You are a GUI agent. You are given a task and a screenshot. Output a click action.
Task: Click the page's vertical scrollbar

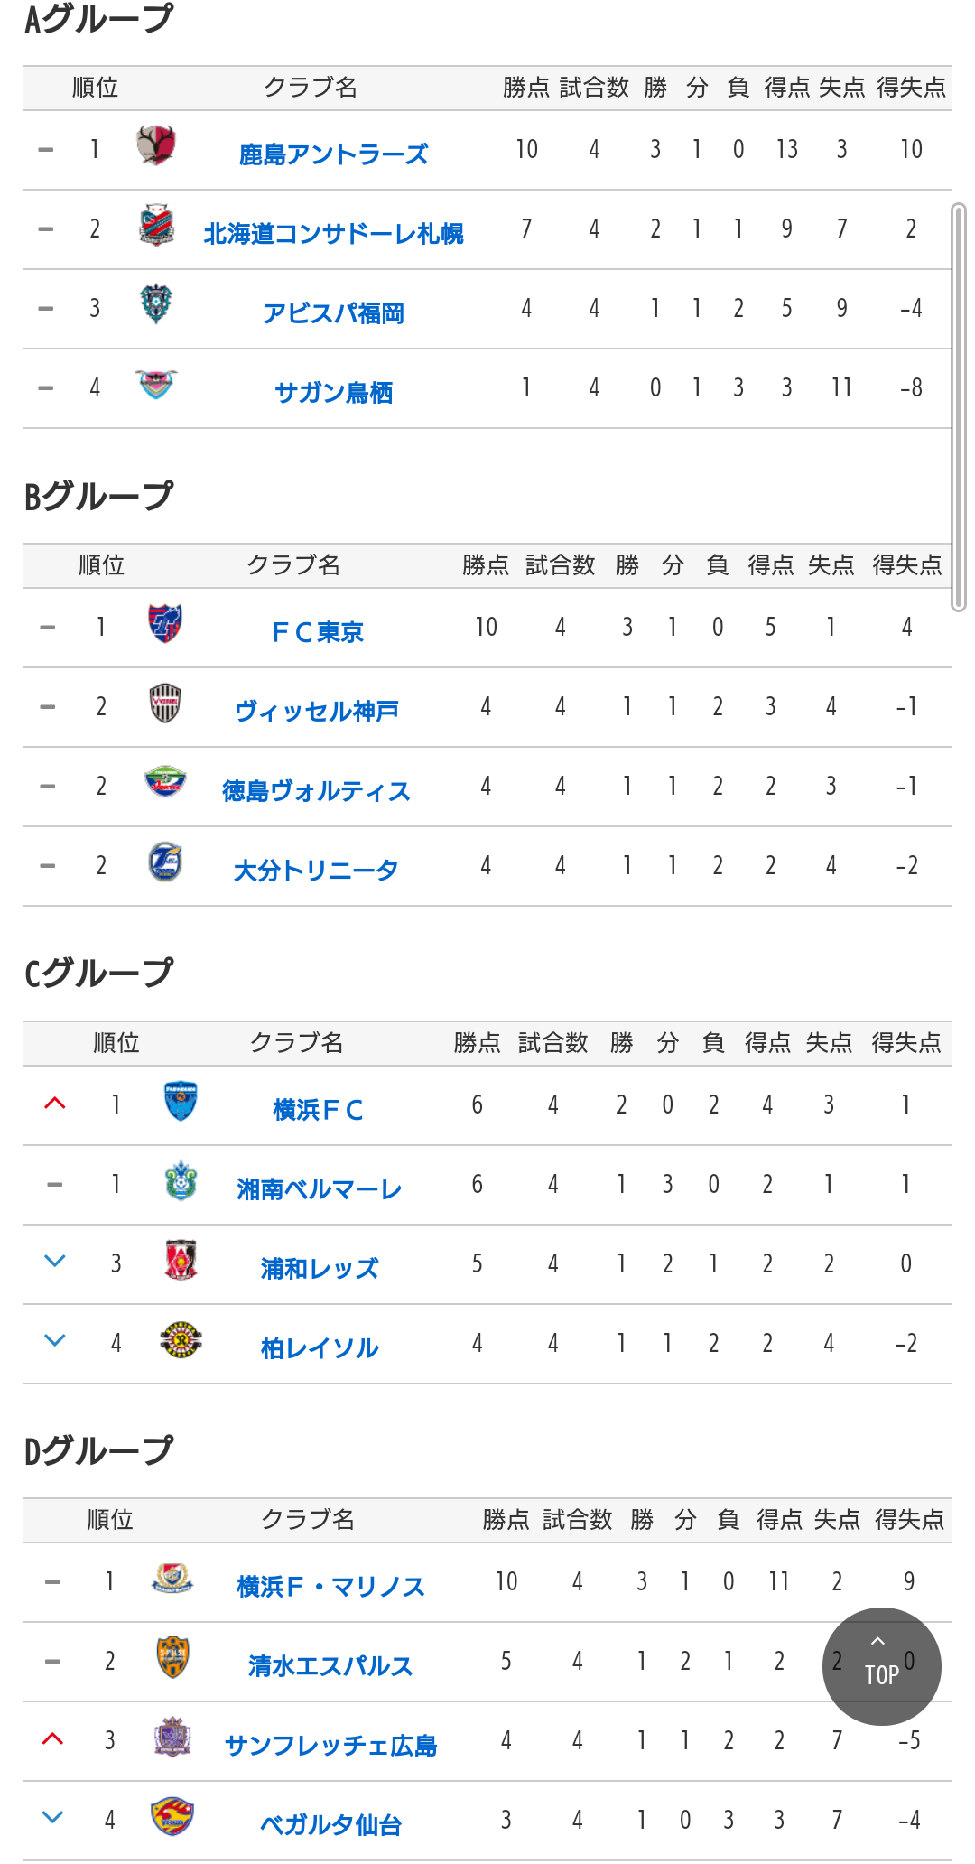959,406
